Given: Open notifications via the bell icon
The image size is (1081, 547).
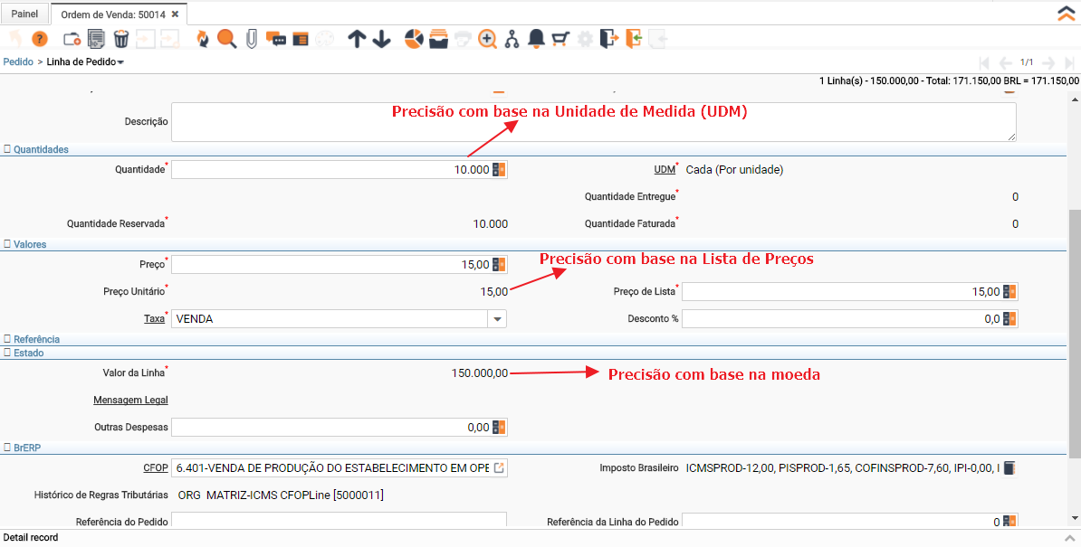Looking at the screenshot, I should point(535,39).
